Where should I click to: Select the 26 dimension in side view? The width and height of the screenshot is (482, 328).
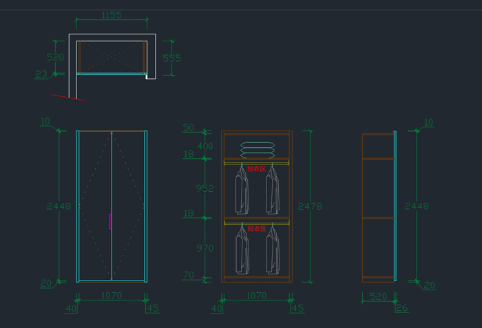[401, 309]
